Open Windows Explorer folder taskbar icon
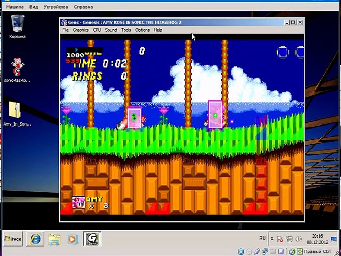Screen dimensions: 341x256 (x=54, y=239)
